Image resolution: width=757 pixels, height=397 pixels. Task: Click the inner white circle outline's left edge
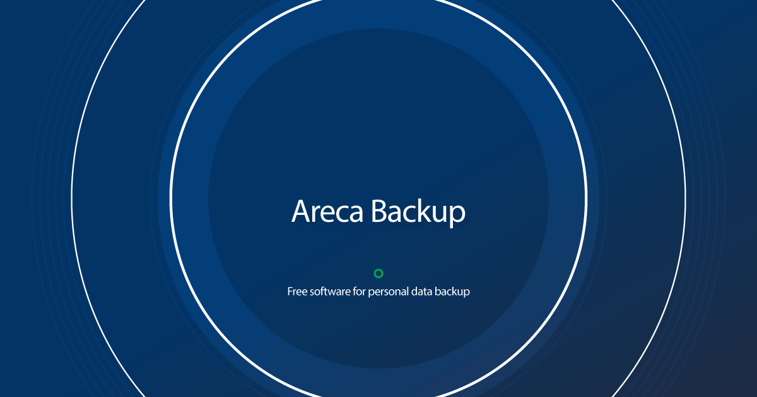[x=171, y=198]
